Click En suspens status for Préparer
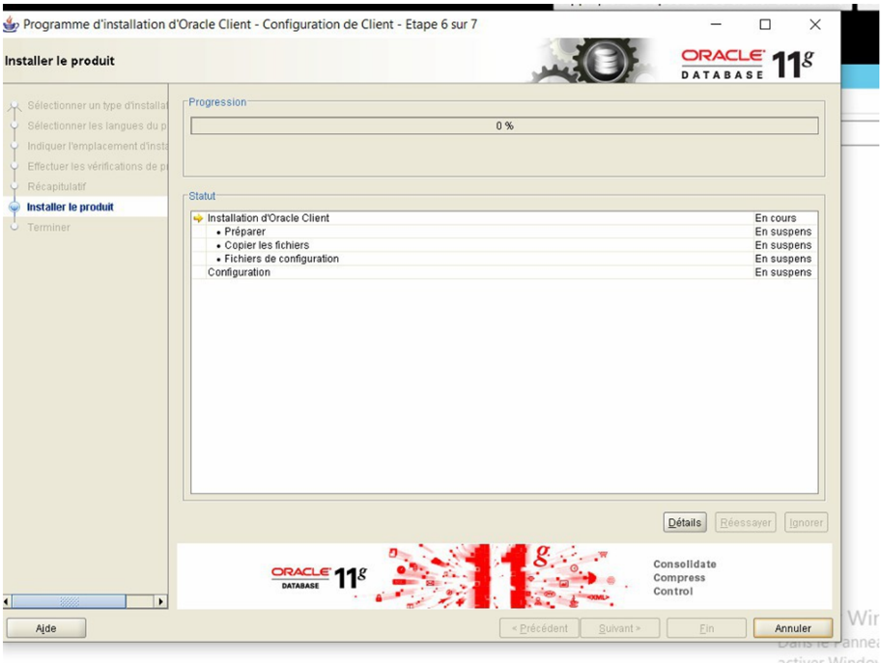 pos(783,232)
